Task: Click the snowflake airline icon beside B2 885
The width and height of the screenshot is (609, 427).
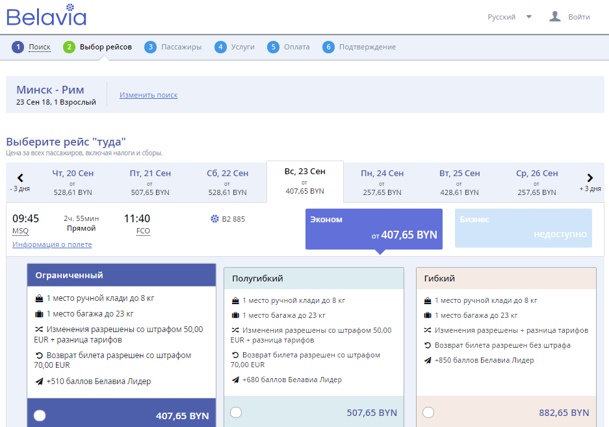Action: pyautogui.click(x=215, y=219)
